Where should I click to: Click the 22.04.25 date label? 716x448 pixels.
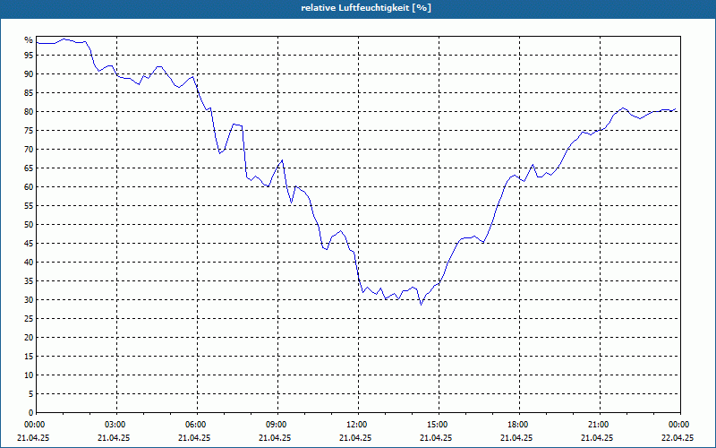click(x=678, y=437)
